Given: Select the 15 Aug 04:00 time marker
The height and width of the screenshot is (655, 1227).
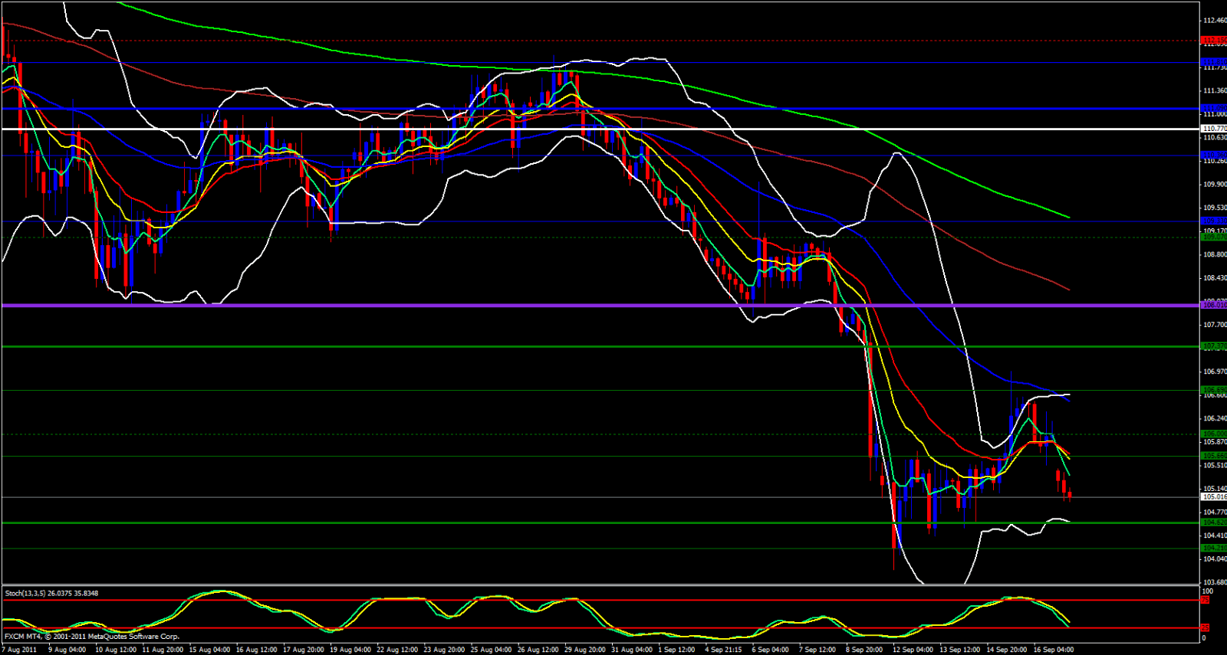Looking at the screenshot, I should coord(210,650).
